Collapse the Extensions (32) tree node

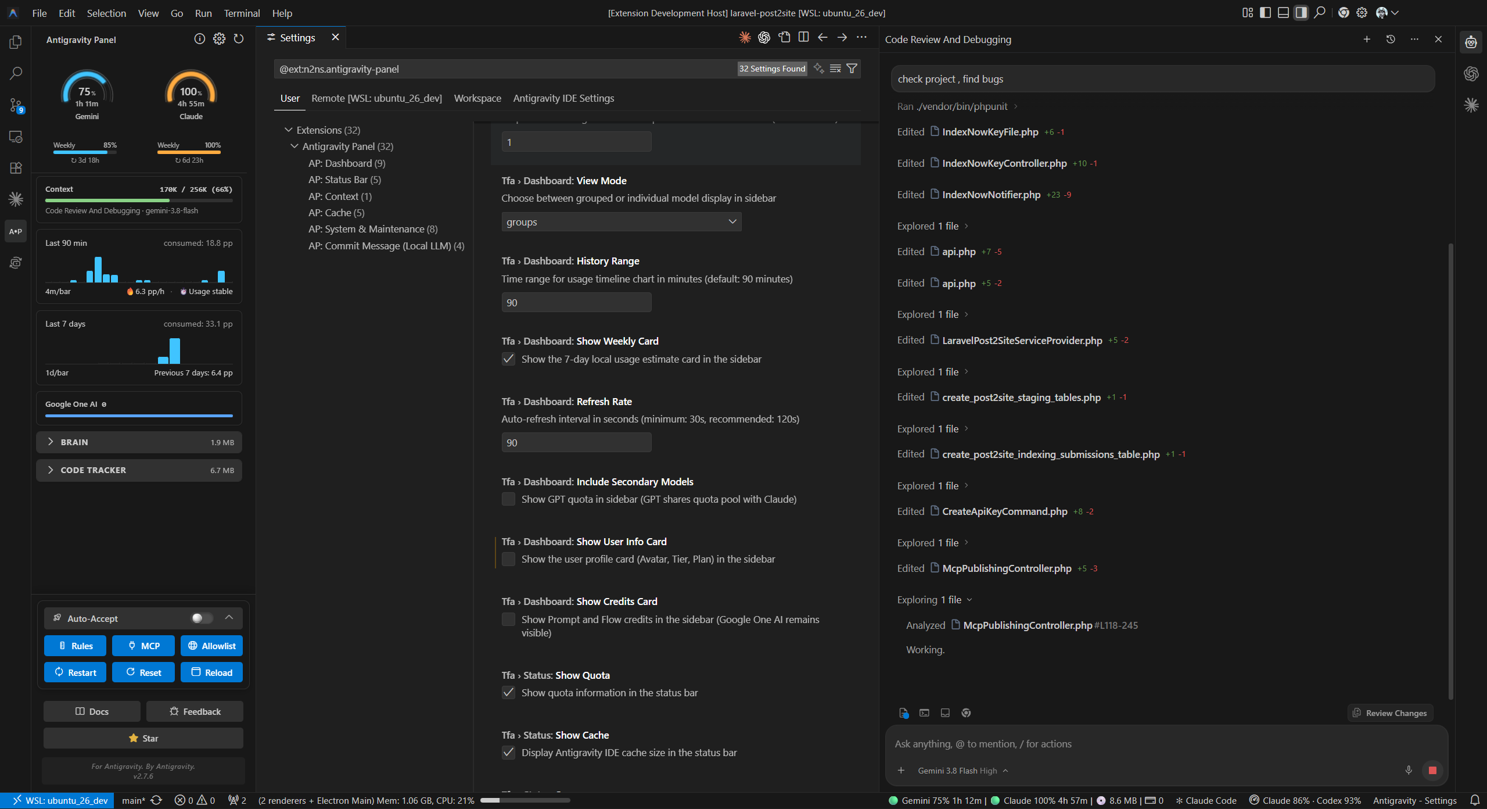click(288, 130)
